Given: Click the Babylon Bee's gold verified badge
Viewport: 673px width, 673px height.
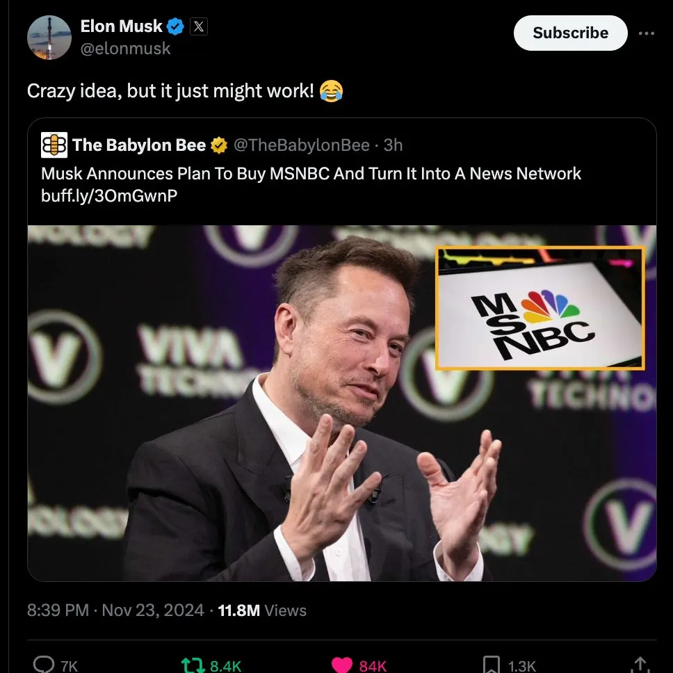Looking at the screenshot, I should (x=218, y=145).
